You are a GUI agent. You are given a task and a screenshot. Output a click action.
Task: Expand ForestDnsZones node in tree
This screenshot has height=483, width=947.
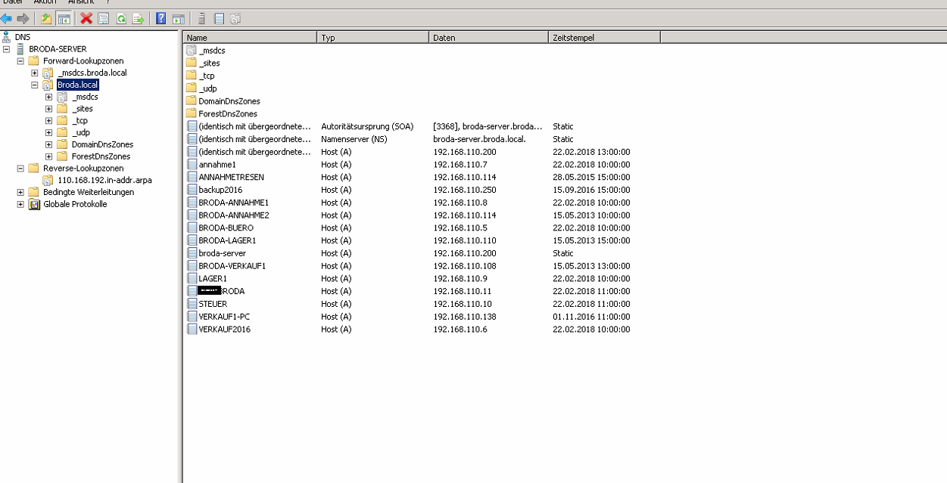(x=49, y=156)
